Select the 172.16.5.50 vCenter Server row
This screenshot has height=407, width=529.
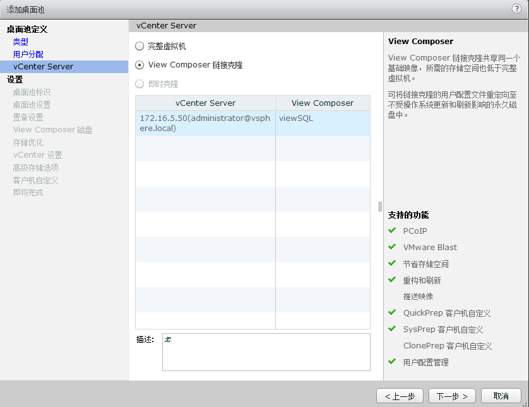[253, 123]
